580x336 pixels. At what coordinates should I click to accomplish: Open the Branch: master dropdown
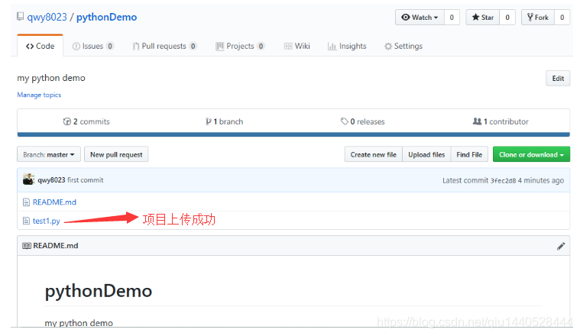49,154
